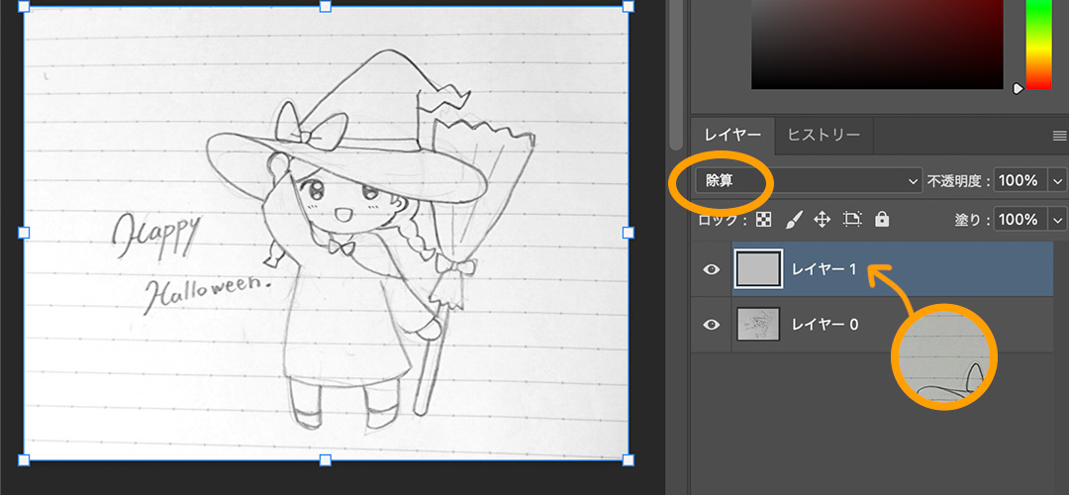Select the レイヤー 0 thumbnail

click(758, 324)
